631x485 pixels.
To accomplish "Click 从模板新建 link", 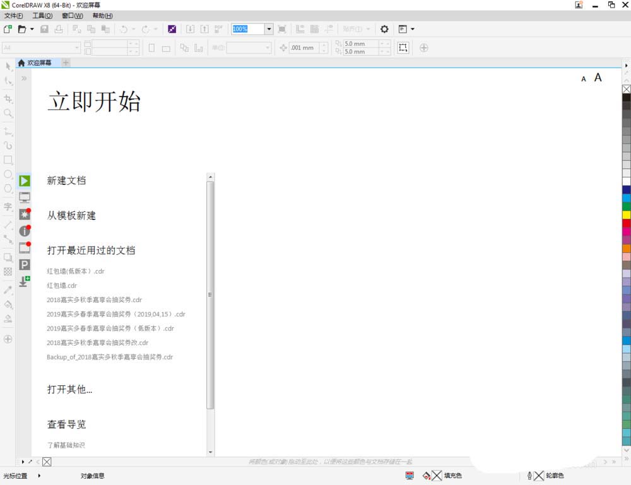I will (x=71, y=216).
